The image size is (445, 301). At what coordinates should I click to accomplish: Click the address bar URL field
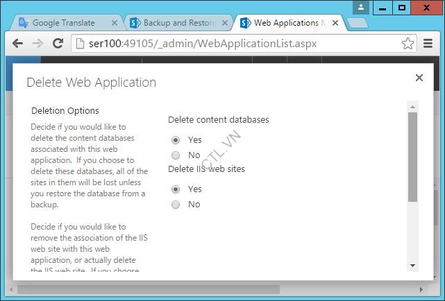236,44
